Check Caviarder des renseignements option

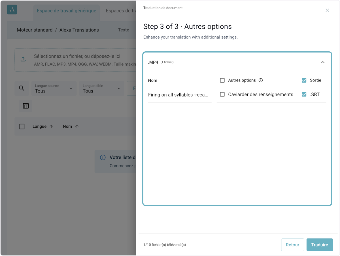coord(222,94)
